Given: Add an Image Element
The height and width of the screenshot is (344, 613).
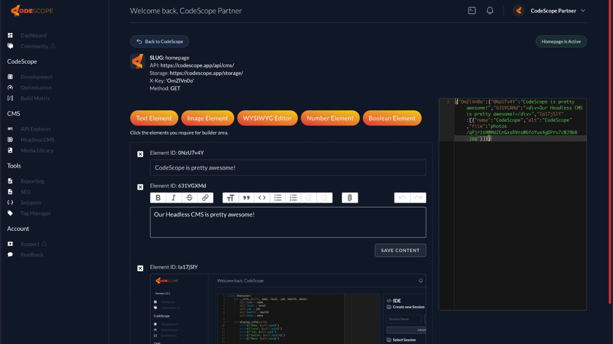Looking at the screenshot, I should point(207,118).
